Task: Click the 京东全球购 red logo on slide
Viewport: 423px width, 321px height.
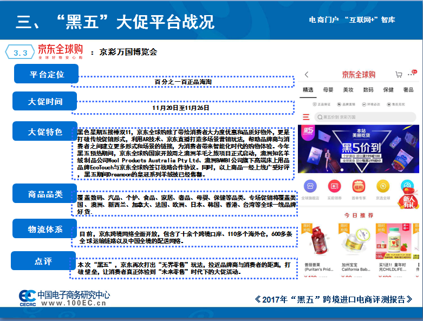Action: coord(60,51)
